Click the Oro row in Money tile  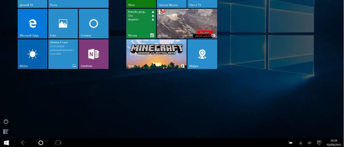click(x=131, y=16)
